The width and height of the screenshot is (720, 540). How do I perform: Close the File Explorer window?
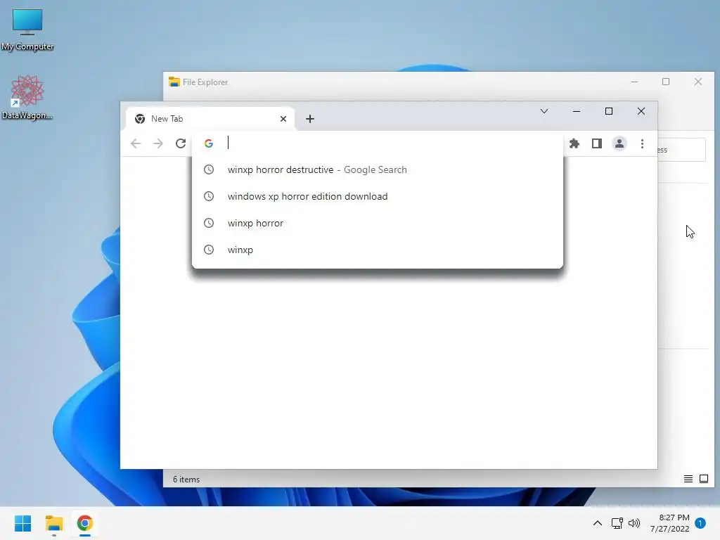click(x=698, y=82)
